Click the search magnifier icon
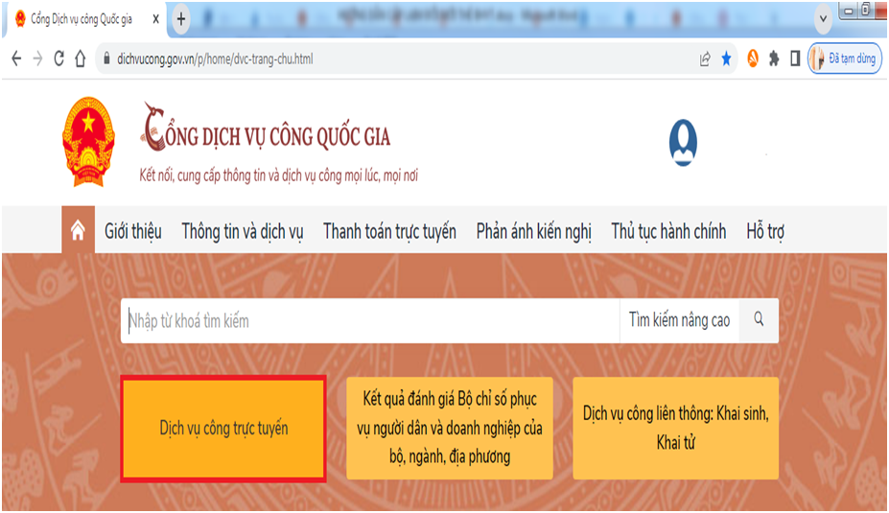 [x=759, y=319]
